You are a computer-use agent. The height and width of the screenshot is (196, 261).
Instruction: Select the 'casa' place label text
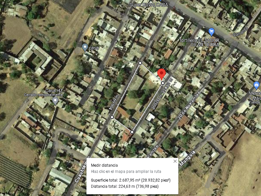[94, 48]
